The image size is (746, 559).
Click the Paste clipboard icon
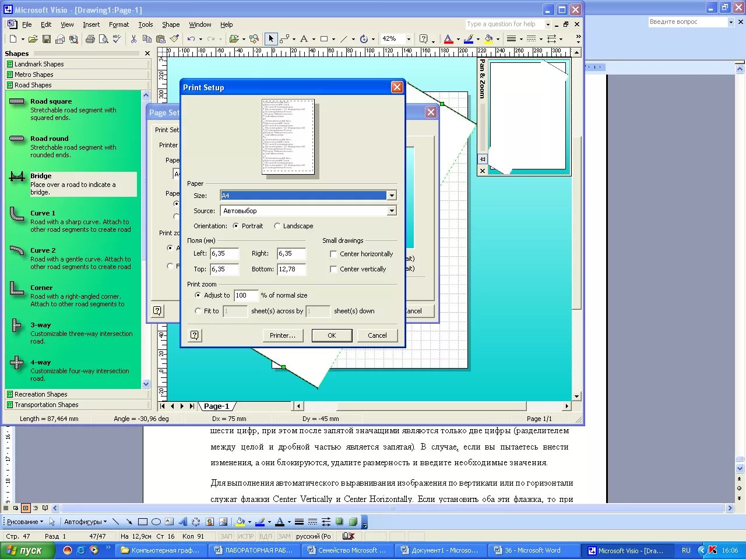(x=160, y=39)
